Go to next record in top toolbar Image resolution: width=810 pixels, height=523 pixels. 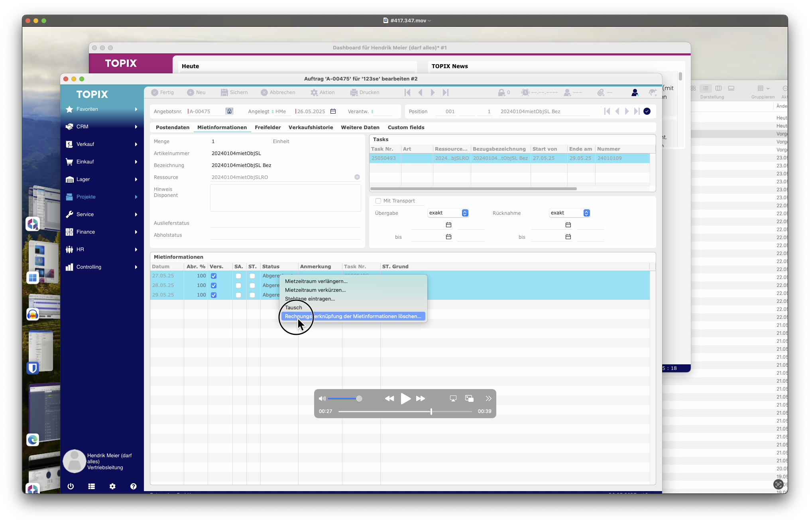(x=433, y=92)
